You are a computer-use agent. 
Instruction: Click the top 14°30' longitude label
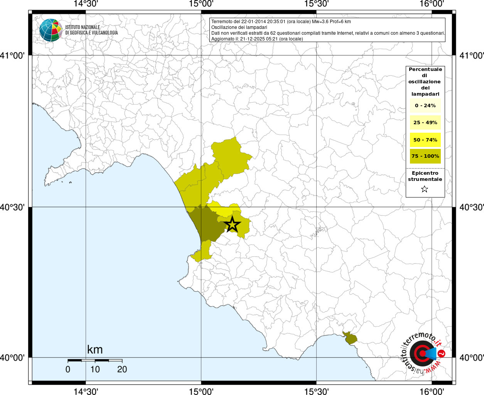click(85, 4)
